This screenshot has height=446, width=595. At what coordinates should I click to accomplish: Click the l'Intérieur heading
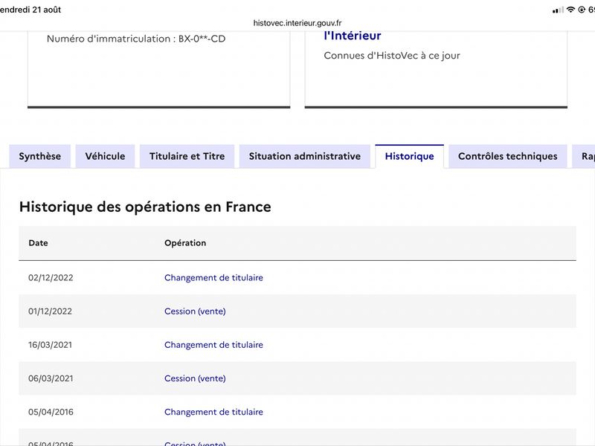(x=353, y=36)
